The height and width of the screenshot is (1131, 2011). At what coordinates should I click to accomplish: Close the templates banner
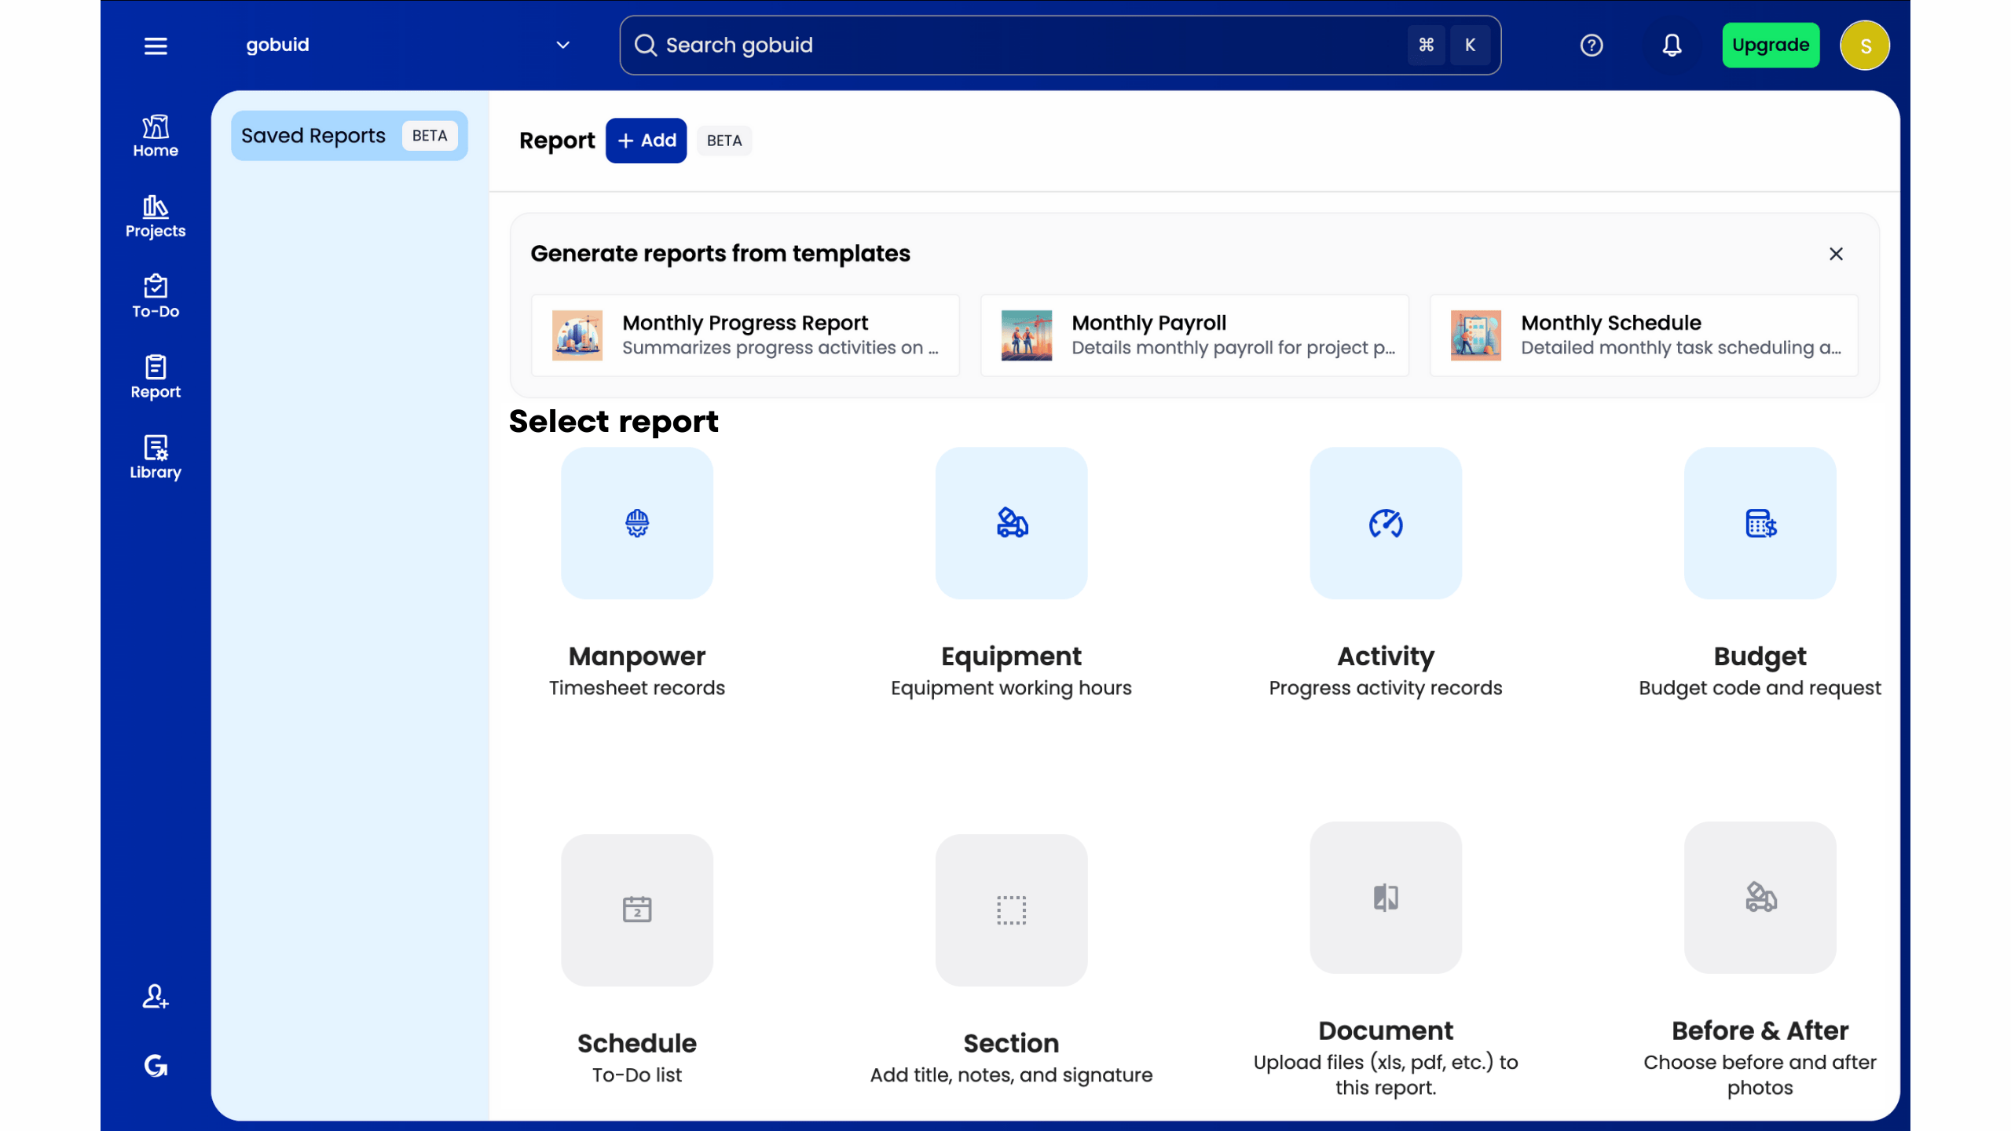(1836, 254)
